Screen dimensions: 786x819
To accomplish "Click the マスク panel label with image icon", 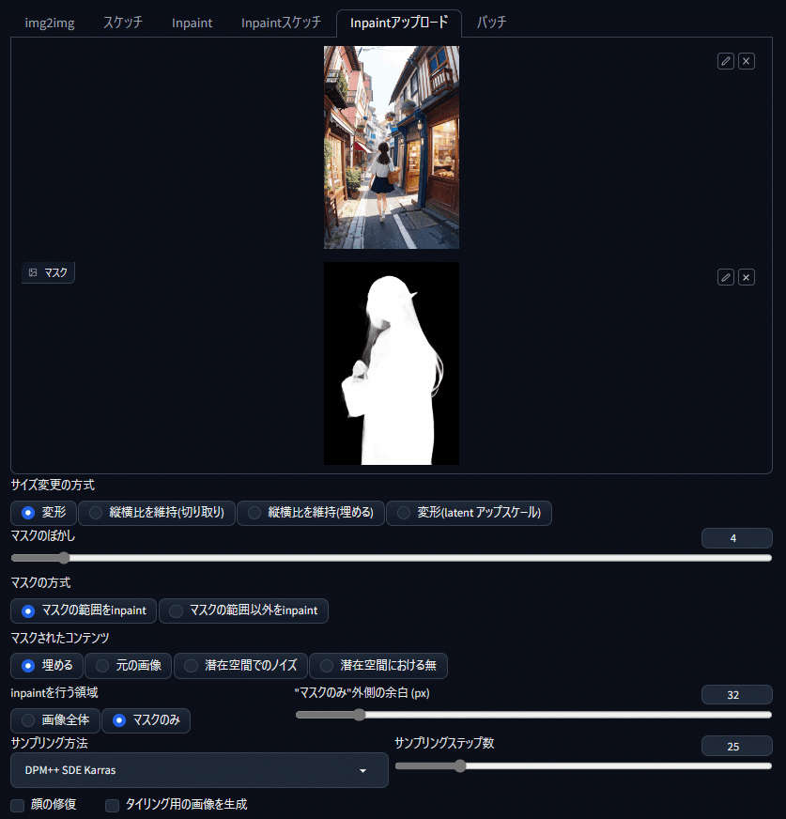I will pos(48,272).
